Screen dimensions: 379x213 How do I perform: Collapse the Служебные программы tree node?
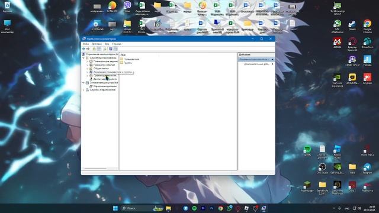[83, 58]
